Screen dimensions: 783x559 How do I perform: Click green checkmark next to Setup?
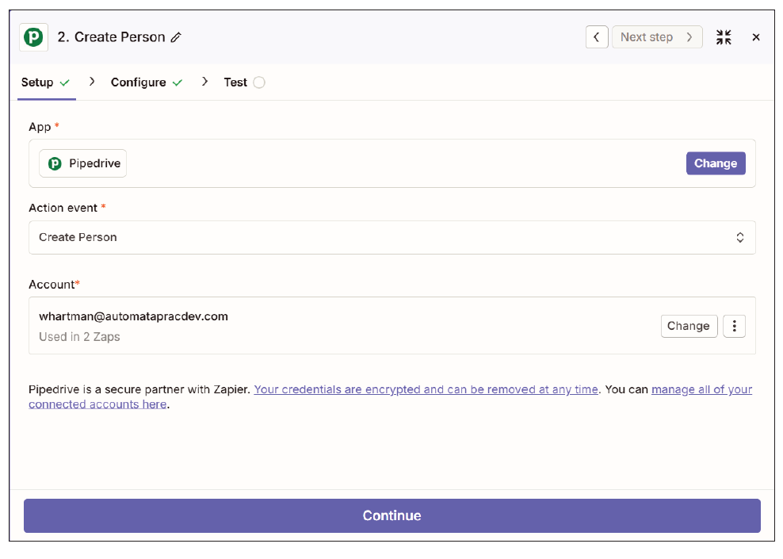(x=65, y=83)
